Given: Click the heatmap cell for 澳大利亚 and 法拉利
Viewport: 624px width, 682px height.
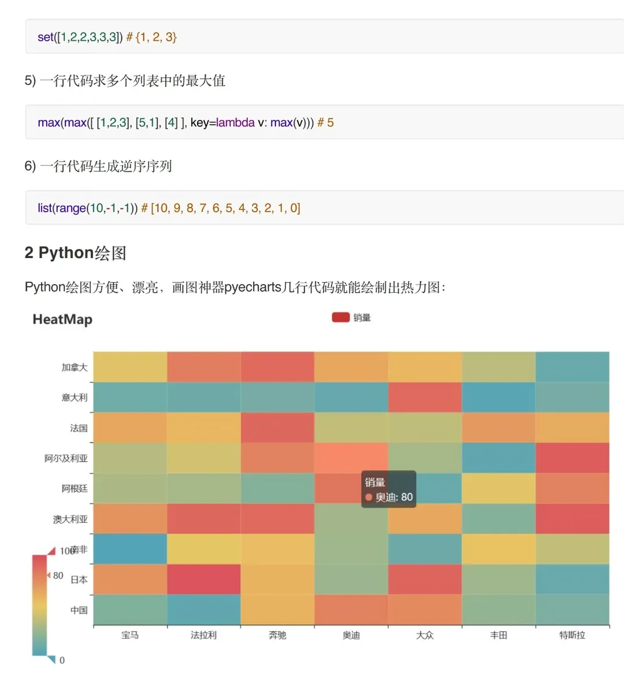Looking at the screenshot, I should (203, 518).
